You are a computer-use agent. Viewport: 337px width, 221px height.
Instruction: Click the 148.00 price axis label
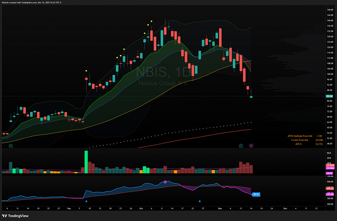pyautogui.click(x=330, y=10)
